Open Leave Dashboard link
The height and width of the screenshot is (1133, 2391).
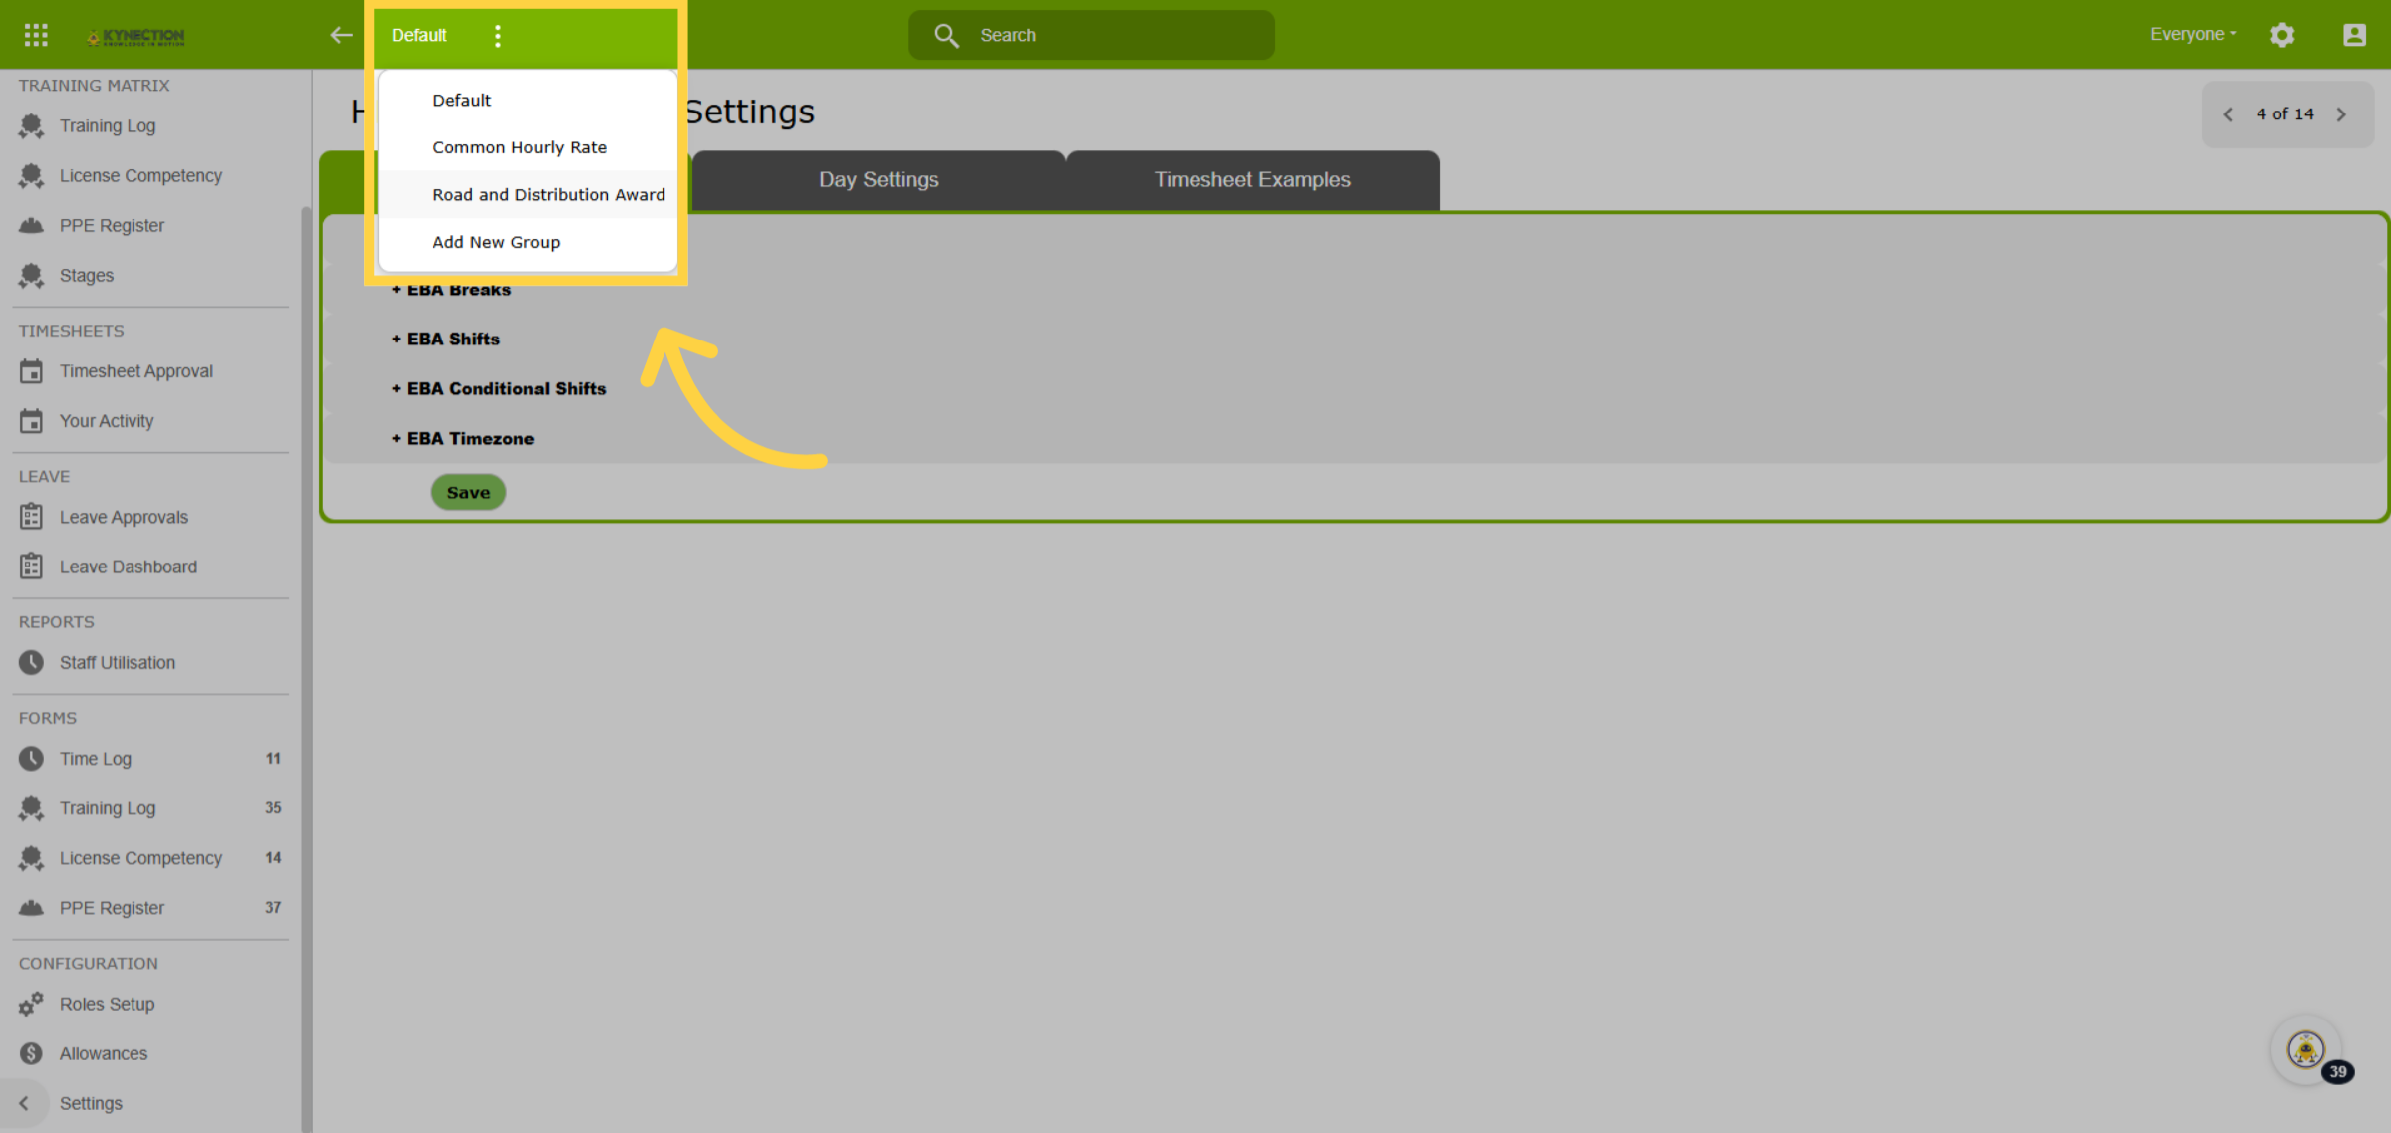coord(129,566)
